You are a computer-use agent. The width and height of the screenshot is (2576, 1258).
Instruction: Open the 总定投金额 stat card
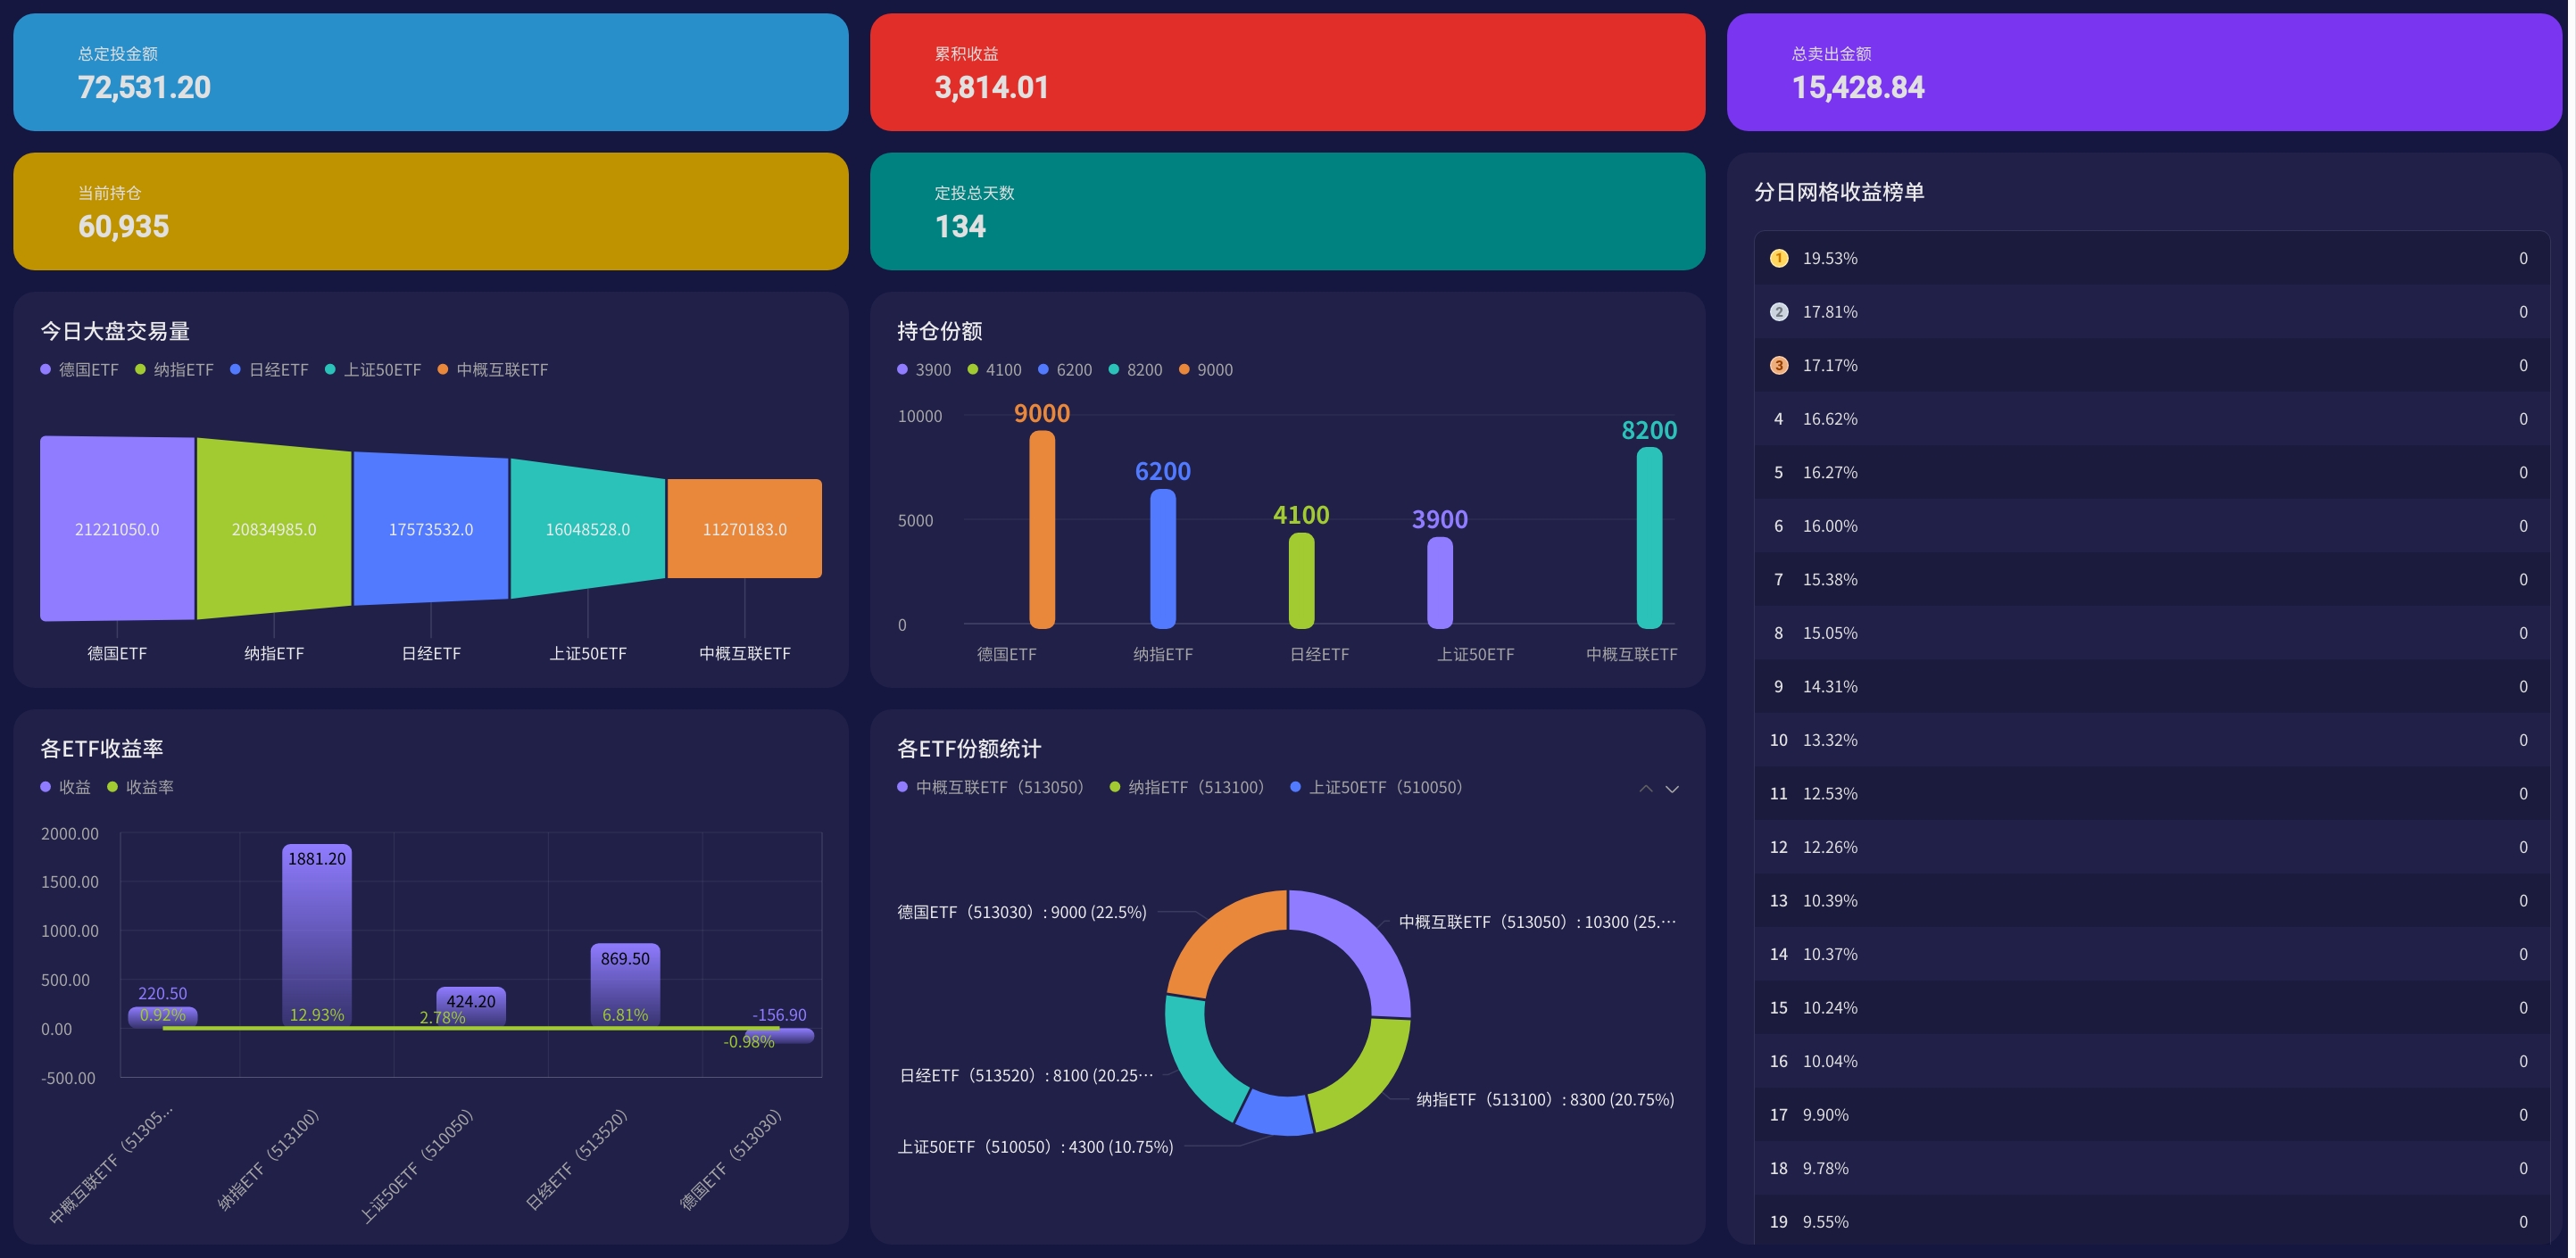(x=430, y=72)
